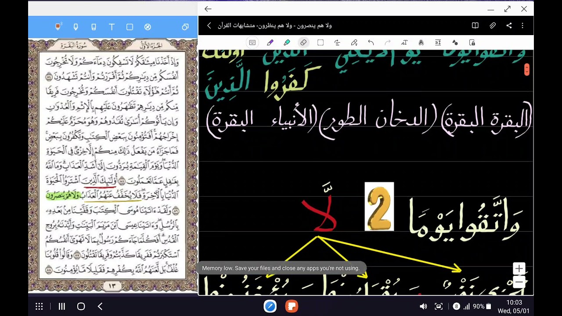Tap the screen capture tray icon
The height and width of the screenshot is (316, 562).
[439, 306]
